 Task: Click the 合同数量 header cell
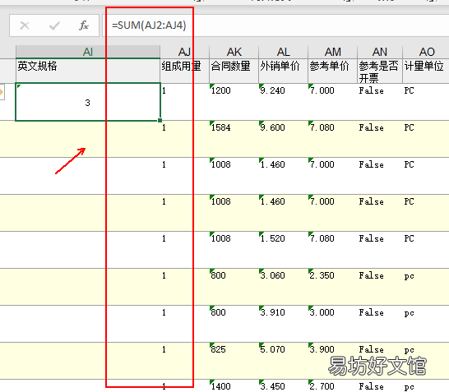pyautogui.click(x=234, y=71)
